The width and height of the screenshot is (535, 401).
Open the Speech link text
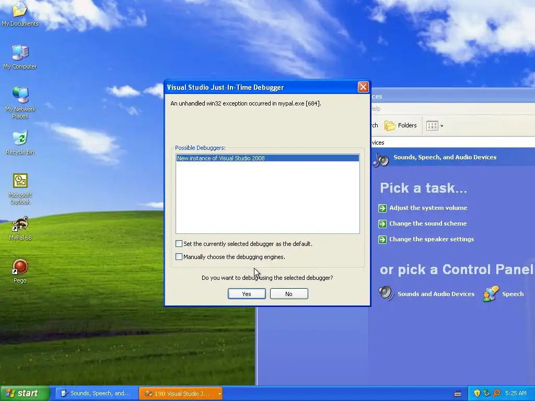pyautogui.click(x=513, y=294)
